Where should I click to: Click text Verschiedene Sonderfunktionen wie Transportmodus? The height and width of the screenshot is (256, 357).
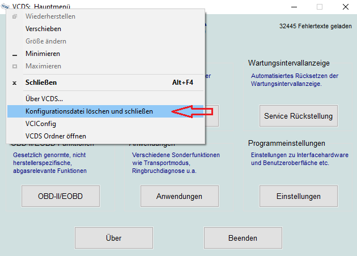(176, 159)
